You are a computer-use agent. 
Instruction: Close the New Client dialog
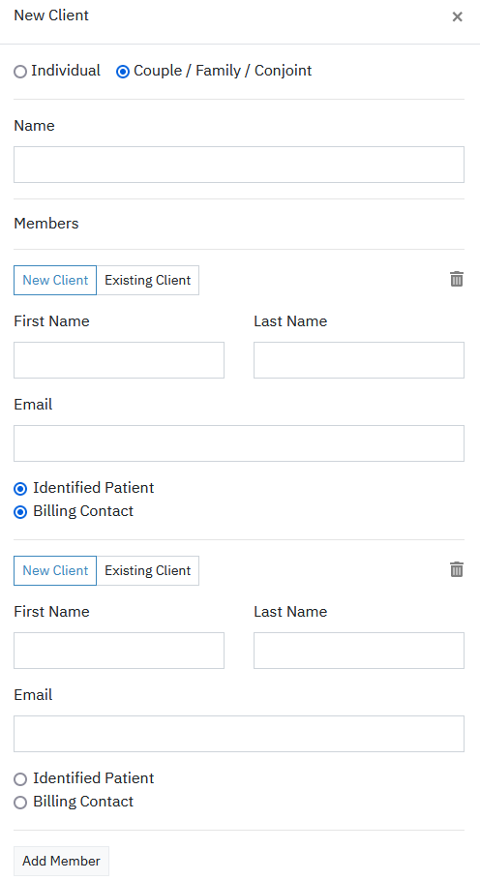(x=457, y=16)
